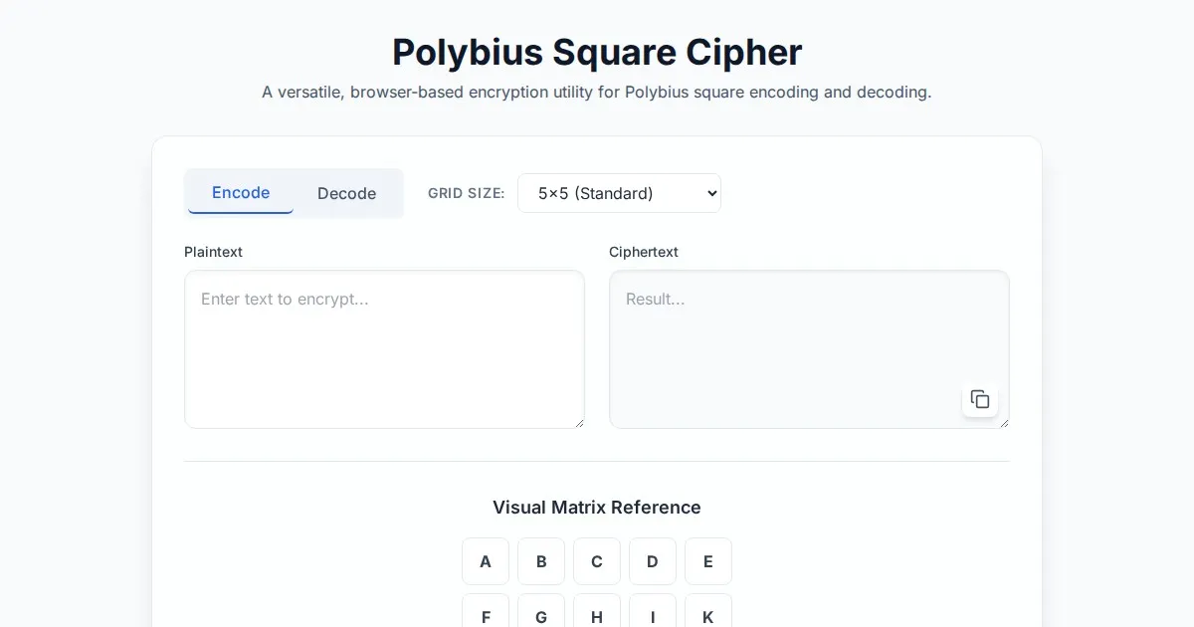Select the B cell in the matrix
Screen dimensions: 1194x627
[x=541, y=561]
